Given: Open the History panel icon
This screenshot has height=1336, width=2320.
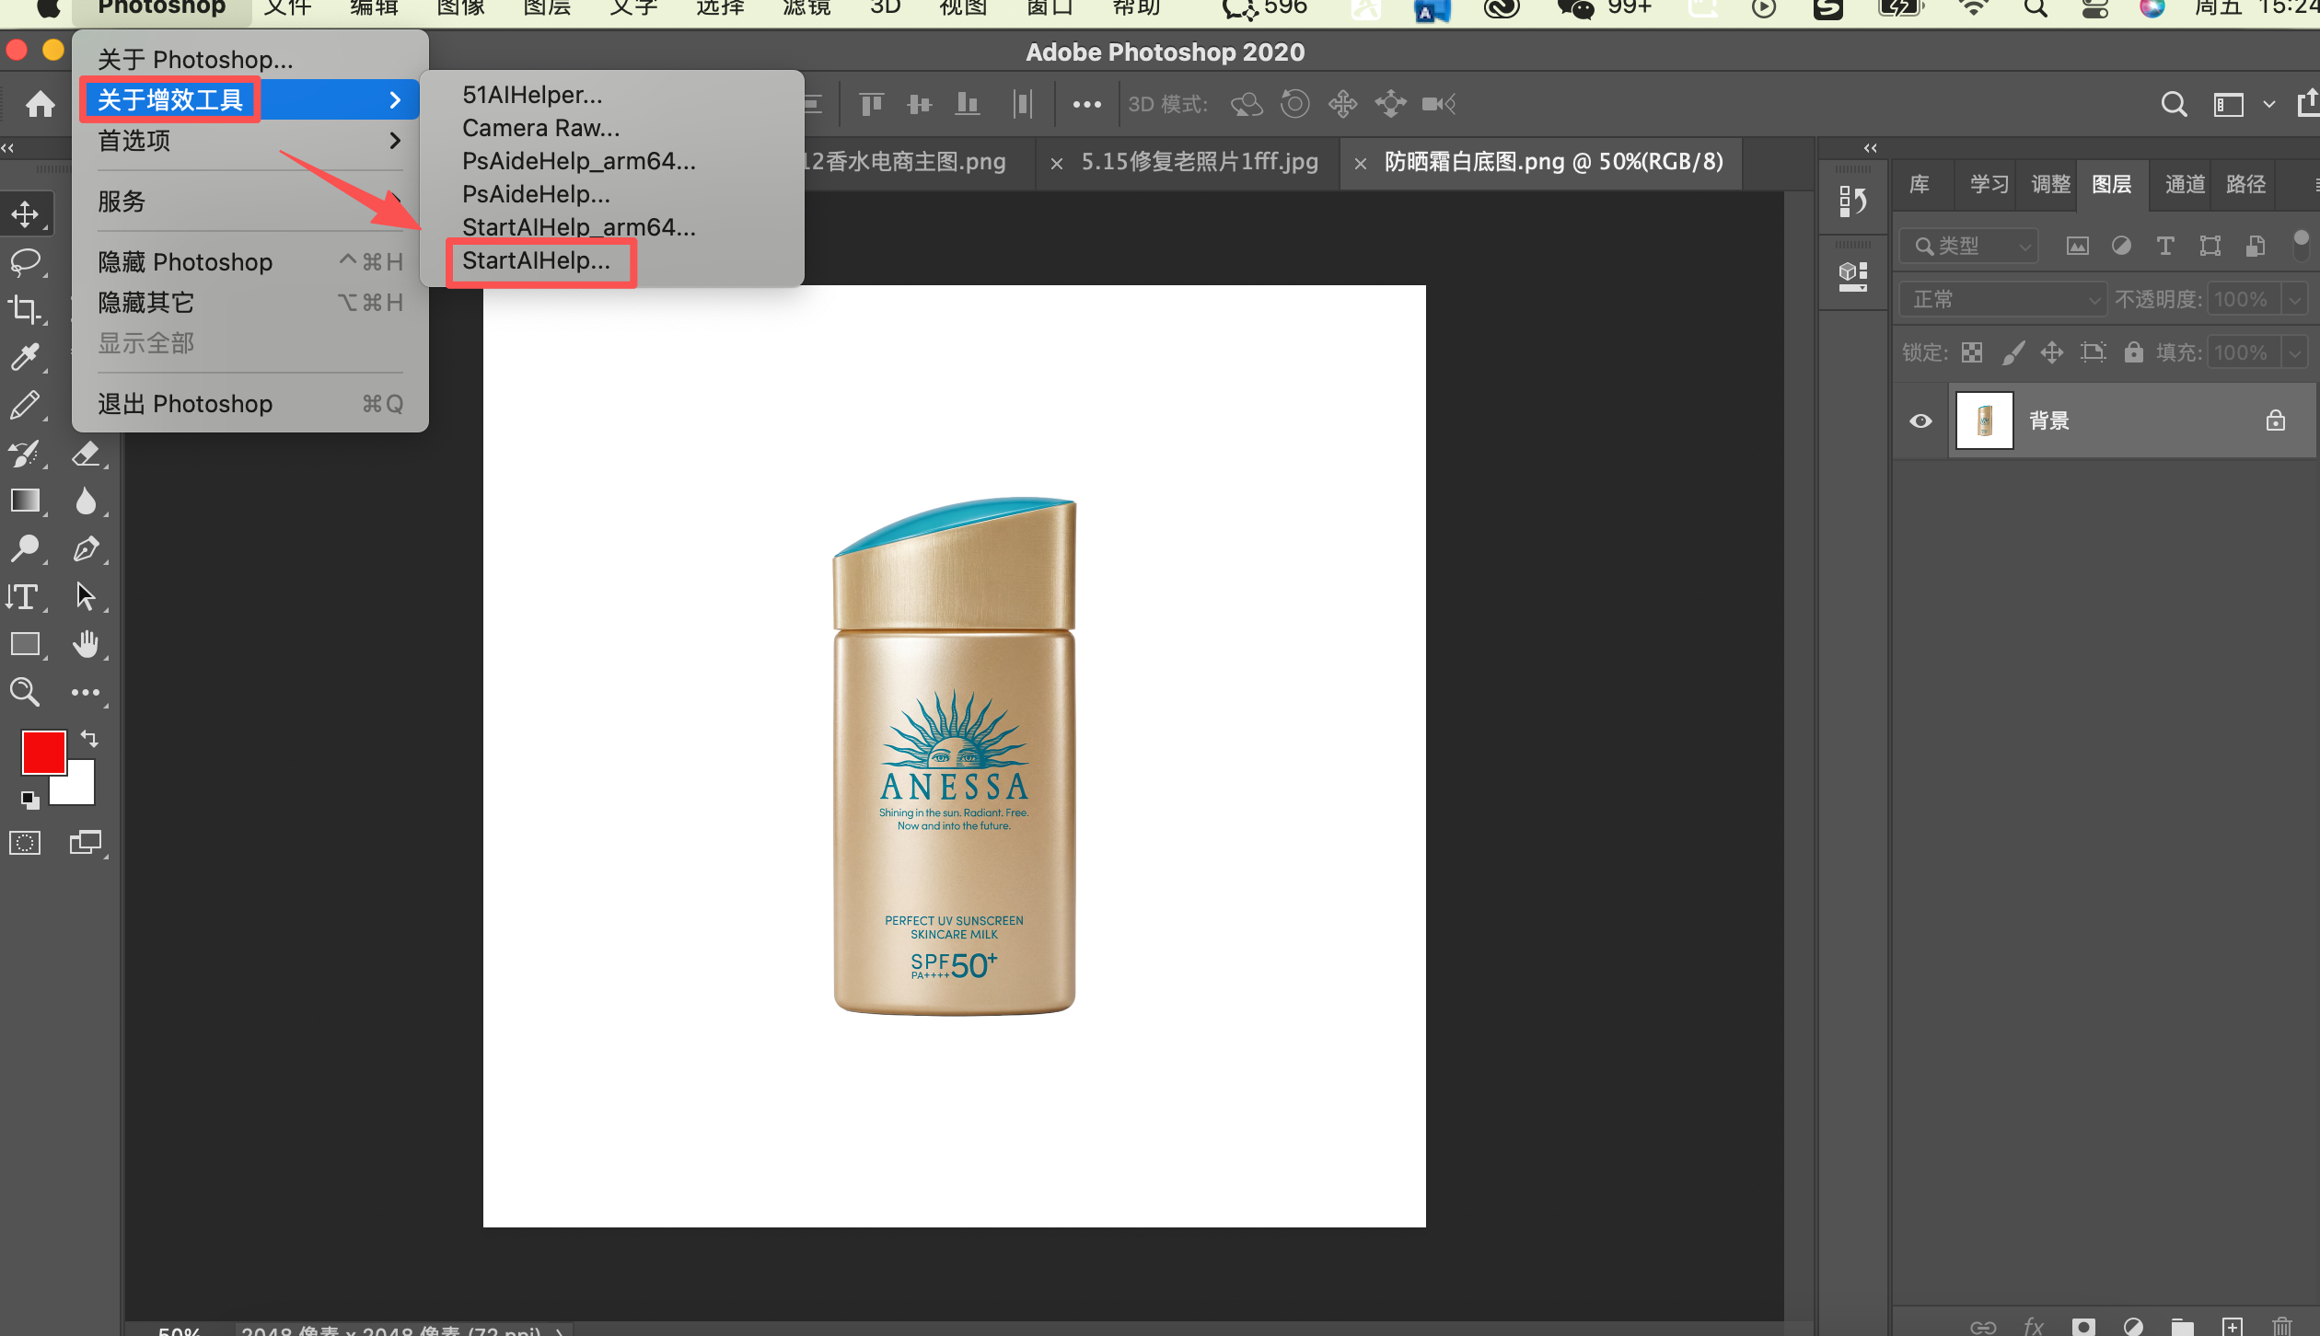Looking at the screenshot, I should [1852, 202].
